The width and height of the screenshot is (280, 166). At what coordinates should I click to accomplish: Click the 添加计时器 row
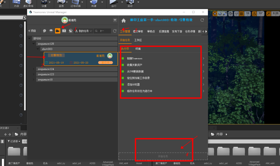pyautogui.click(x=163, y=84)
